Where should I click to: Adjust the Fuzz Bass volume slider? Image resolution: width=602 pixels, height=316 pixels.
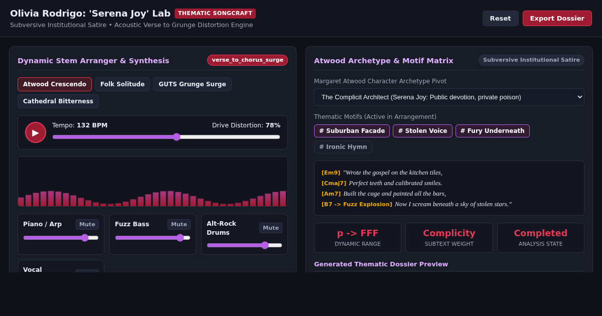coord(153,238)
